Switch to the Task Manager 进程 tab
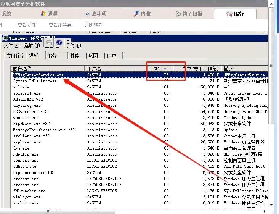 coord(34,55)
